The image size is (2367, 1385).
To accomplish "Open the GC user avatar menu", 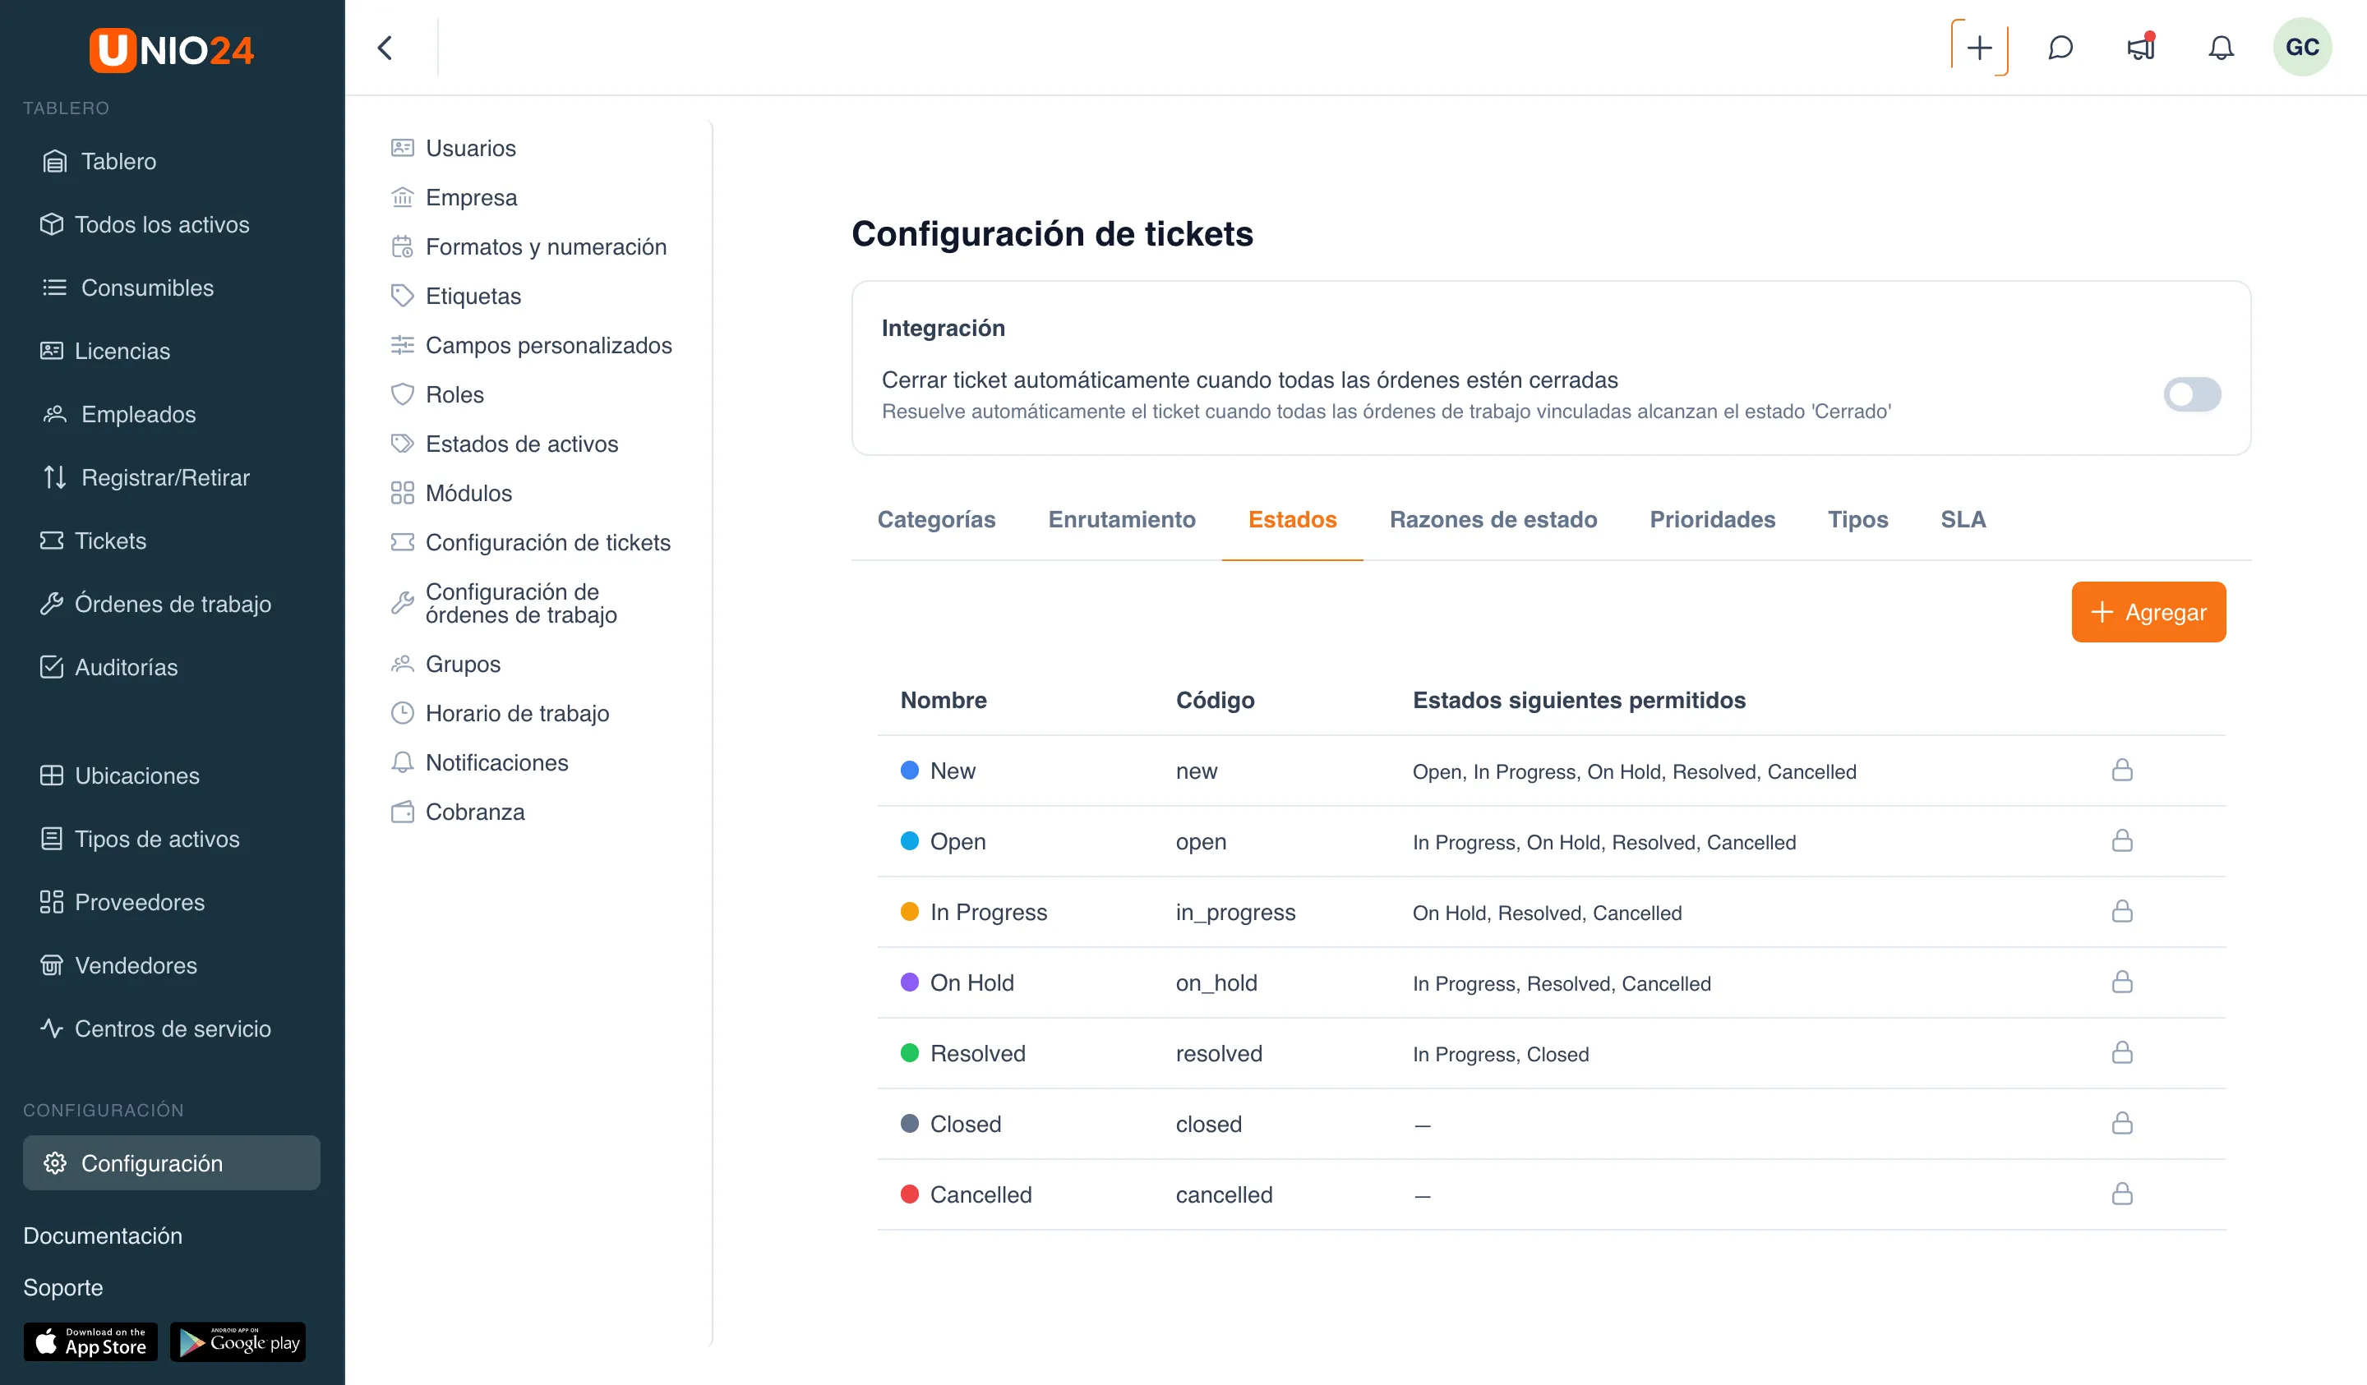I will 2302,47.
